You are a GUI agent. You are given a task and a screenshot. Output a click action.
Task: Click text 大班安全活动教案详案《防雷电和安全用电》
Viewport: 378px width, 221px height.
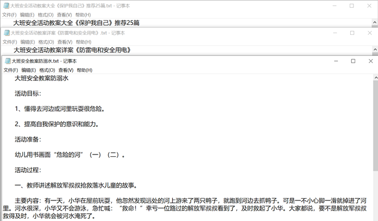point(72,50)
